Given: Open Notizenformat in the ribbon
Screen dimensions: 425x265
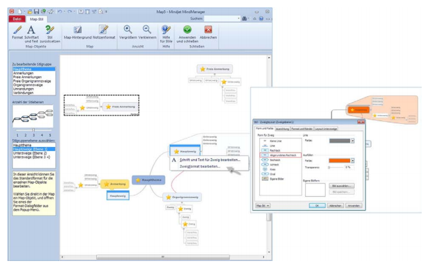Looking at the screenshot, I should pyautogui.click(x=104, y=32).
